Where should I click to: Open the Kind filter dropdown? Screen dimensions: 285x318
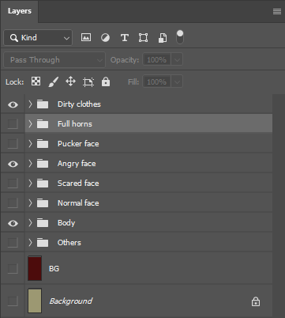point(38,38)
